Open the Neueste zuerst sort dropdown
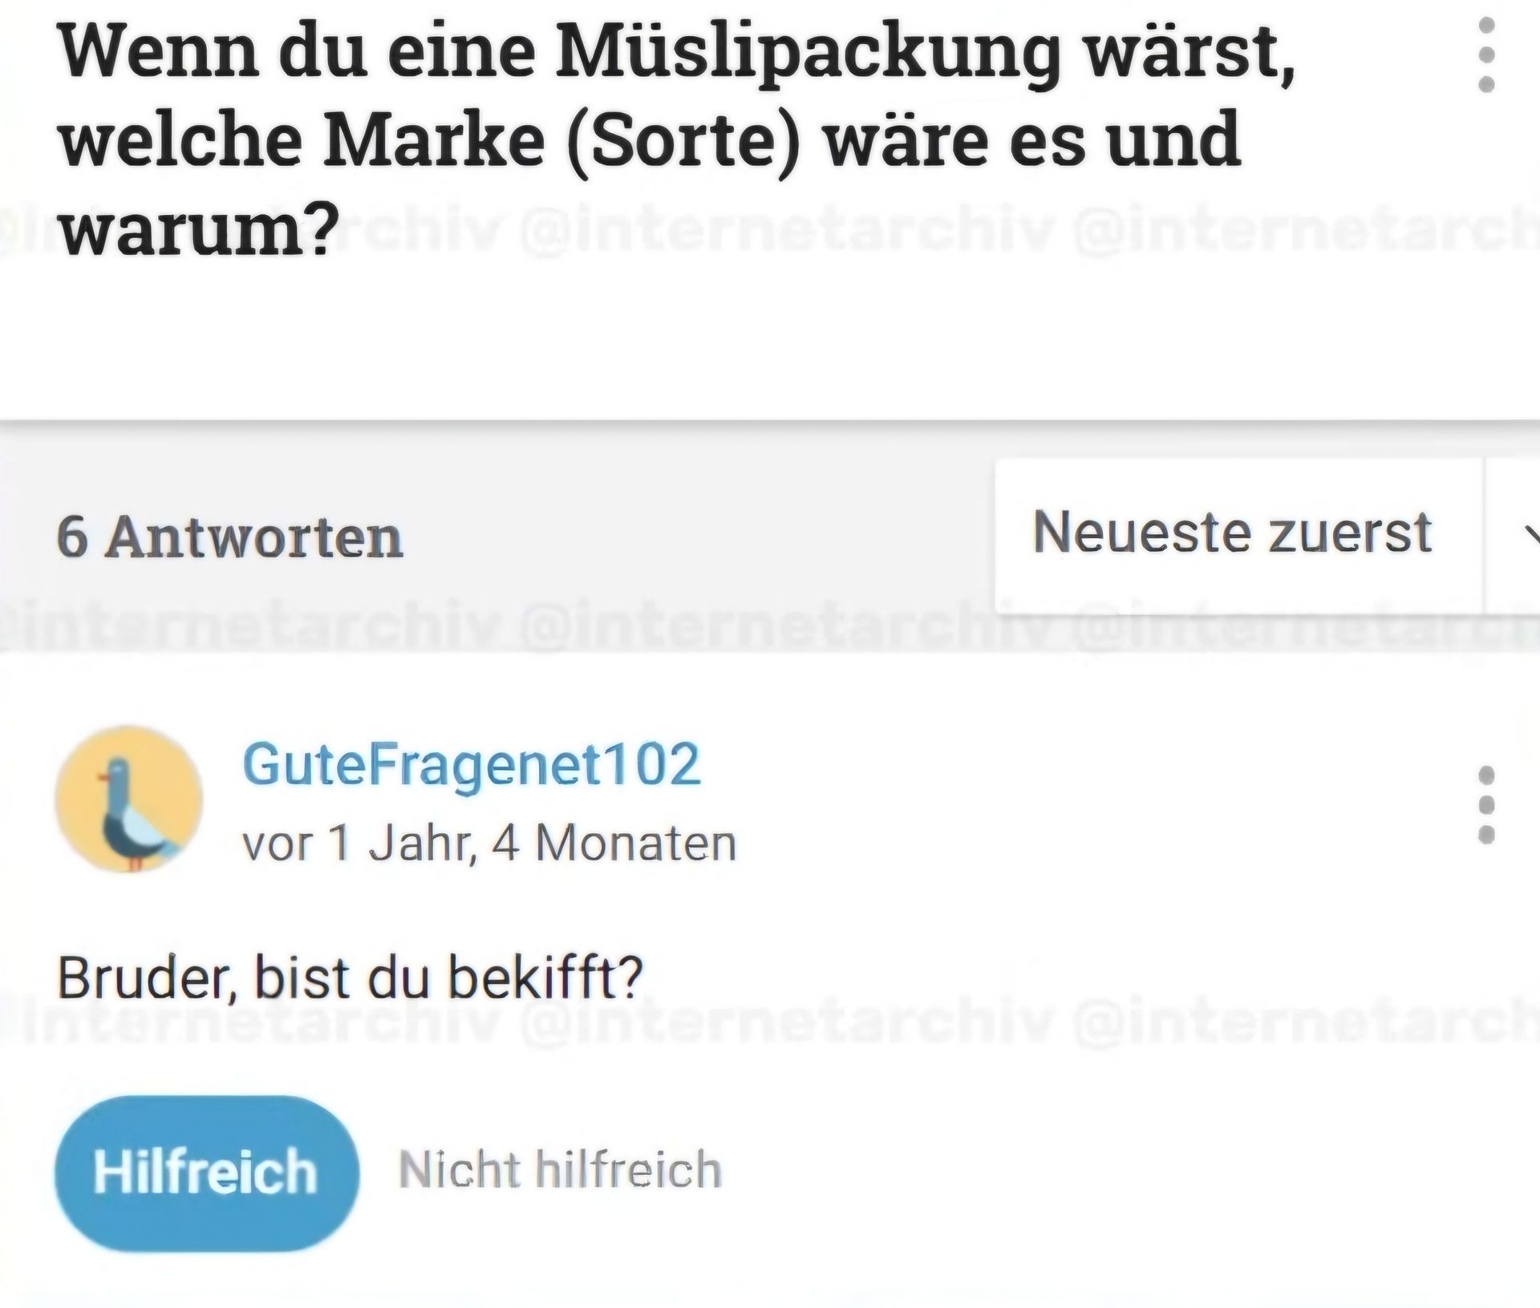Viewport: 1540px width, 1308px height. pyautogui.click(x=1232, y=533)
